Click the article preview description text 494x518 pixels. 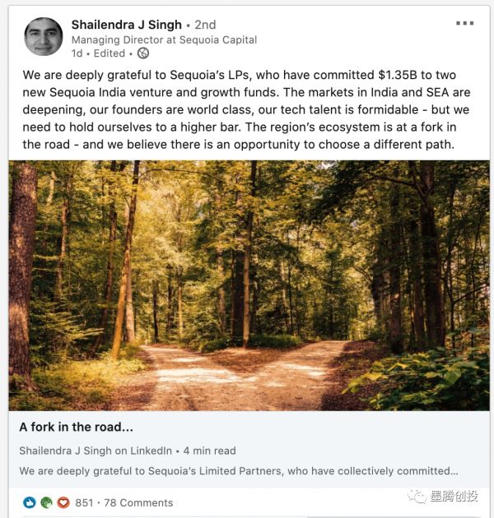[239, 471]
